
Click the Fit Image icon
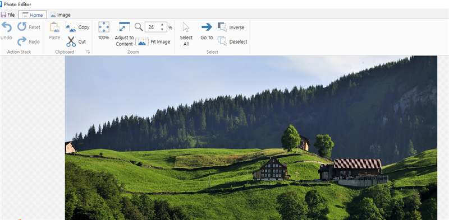point(142,42)
